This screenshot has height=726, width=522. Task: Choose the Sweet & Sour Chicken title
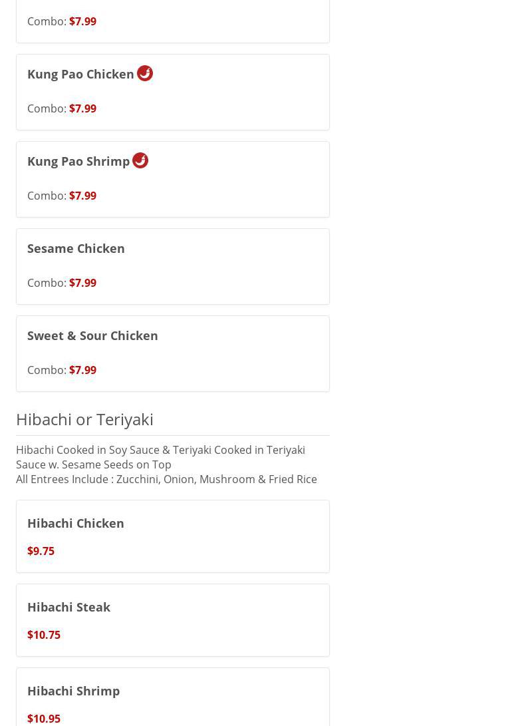pos(92,335)
